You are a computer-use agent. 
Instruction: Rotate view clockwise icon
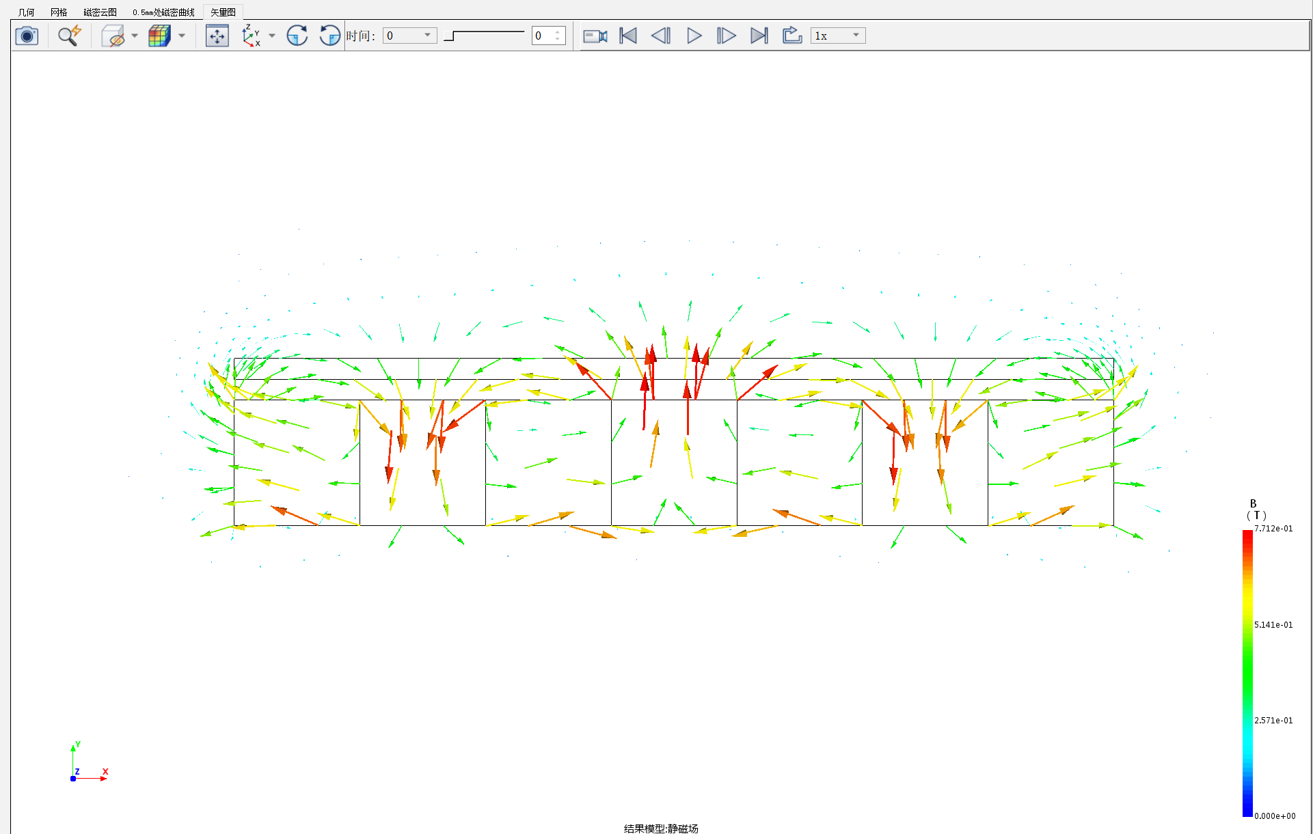point(297,36)
